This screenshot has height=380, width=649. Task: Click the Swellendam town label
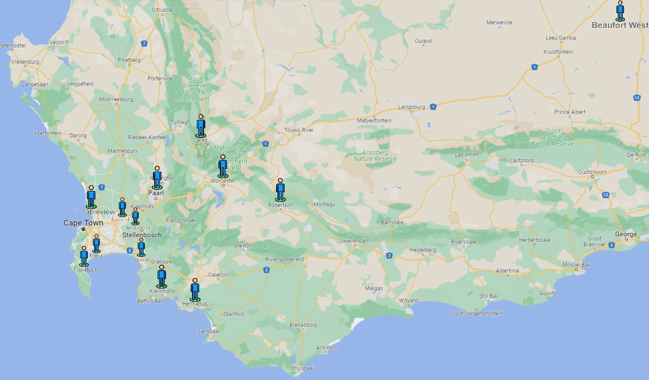click(x=355, y=241)
